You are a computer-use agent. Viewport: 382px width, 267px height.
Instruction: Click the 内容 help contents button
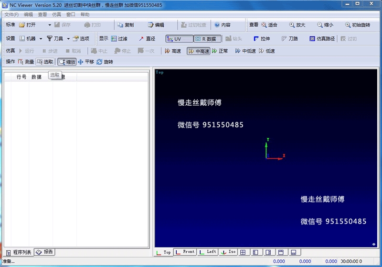tap(223, 25)
